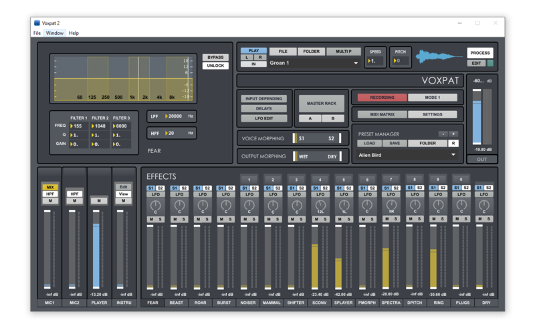Adjust the SCONV channel pan knob
535x336 pixels.
320,206
